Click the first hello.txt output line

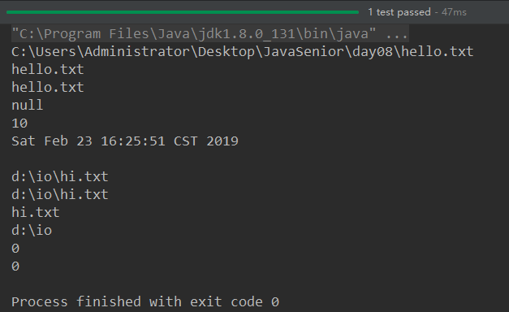[x=48, y=70]
